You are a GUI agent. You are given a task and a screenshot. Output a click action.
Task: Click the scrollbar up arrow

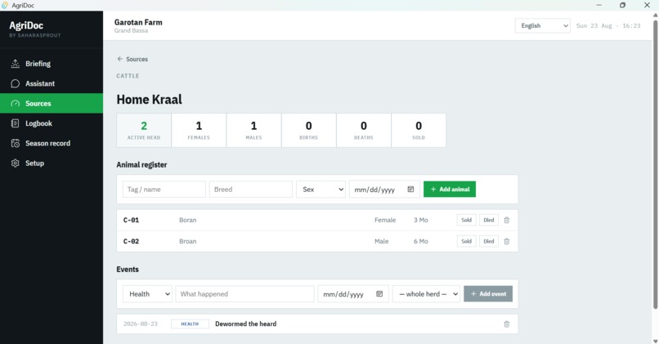tap(655, 16)
